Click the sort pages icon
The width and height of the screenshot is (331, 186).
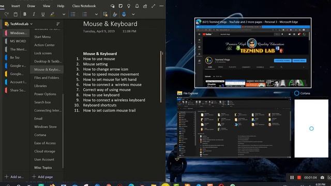tap(58, 24)
